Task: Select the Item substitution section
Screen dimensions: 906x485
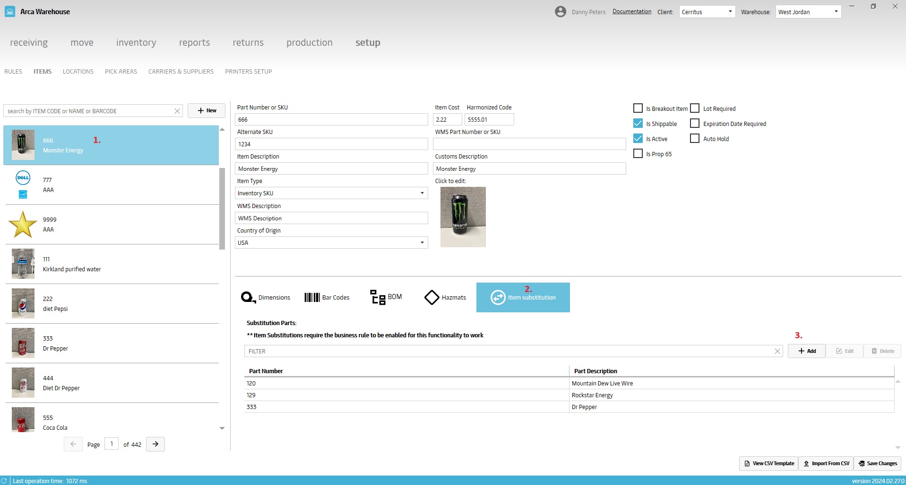Action: pyautogui.click(x=523, y=298)
